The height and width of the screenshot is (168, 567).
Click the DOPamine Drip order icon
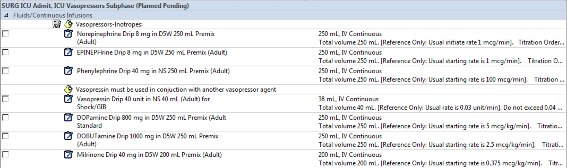[x=68, y=118]
